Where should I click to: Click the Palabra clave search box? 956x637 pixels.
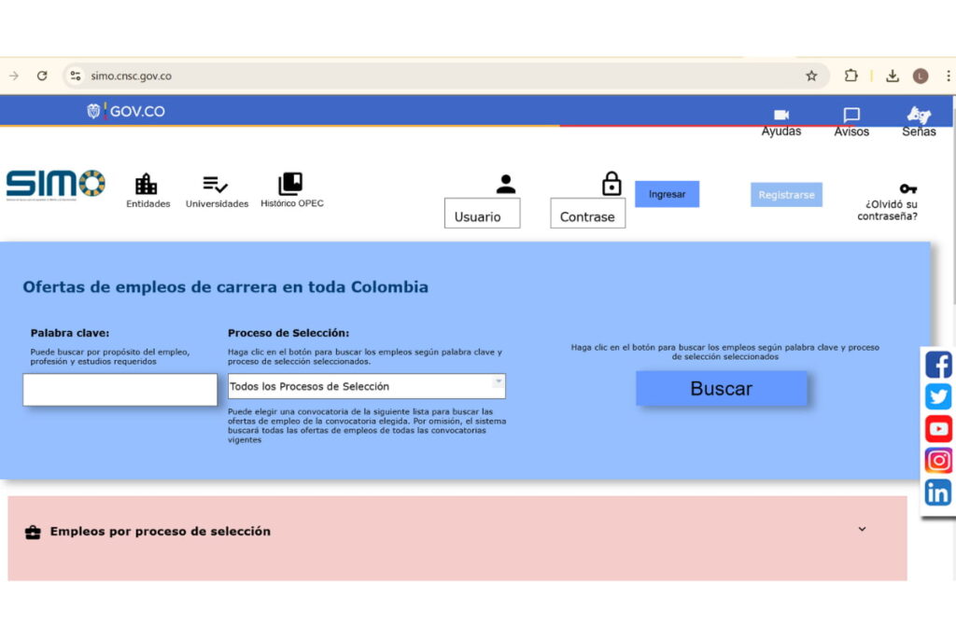(119, 389)
